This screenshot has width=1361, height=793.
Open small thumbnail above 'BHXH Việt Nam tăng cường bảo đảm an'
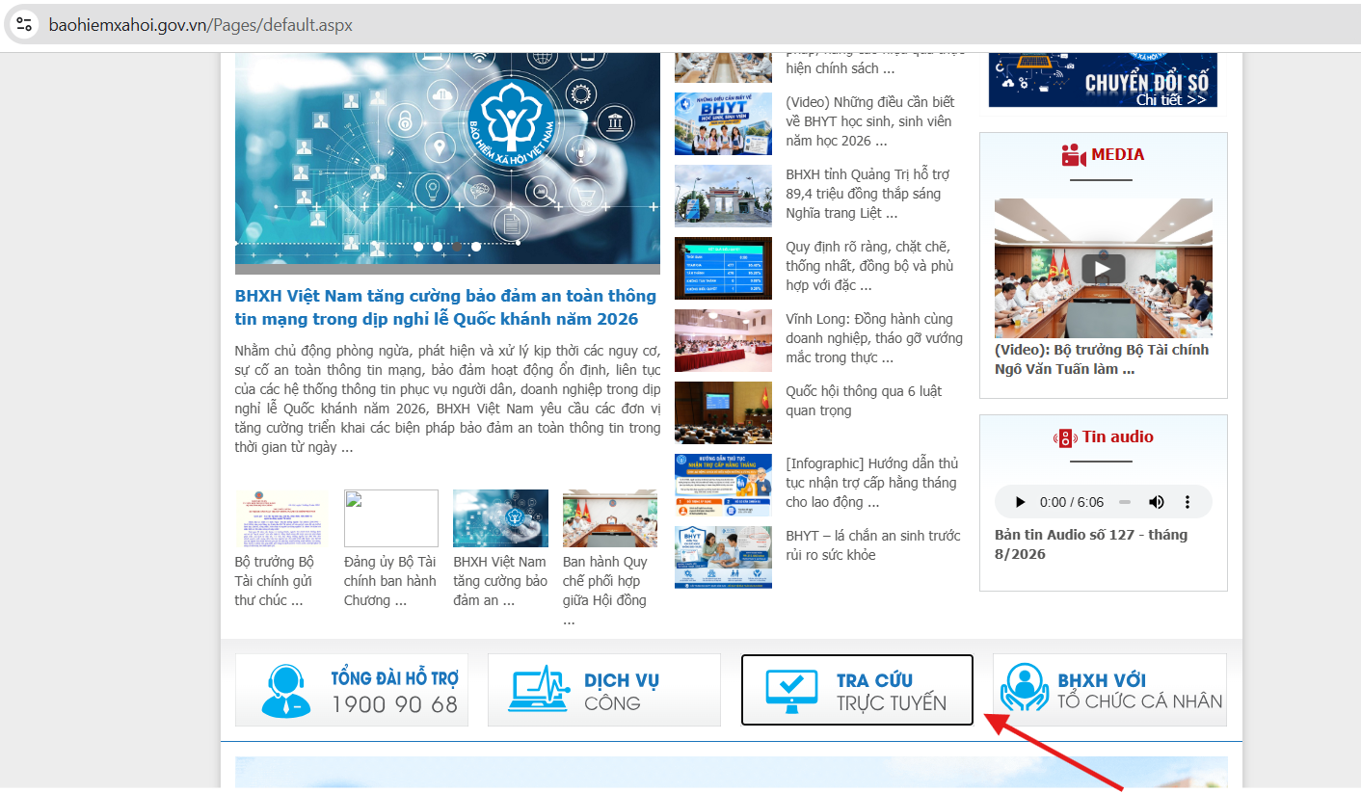500,518
